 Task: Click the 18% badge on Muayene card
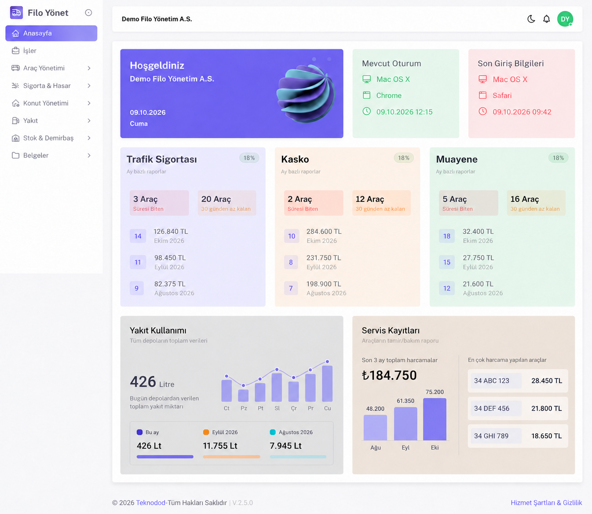558,158
